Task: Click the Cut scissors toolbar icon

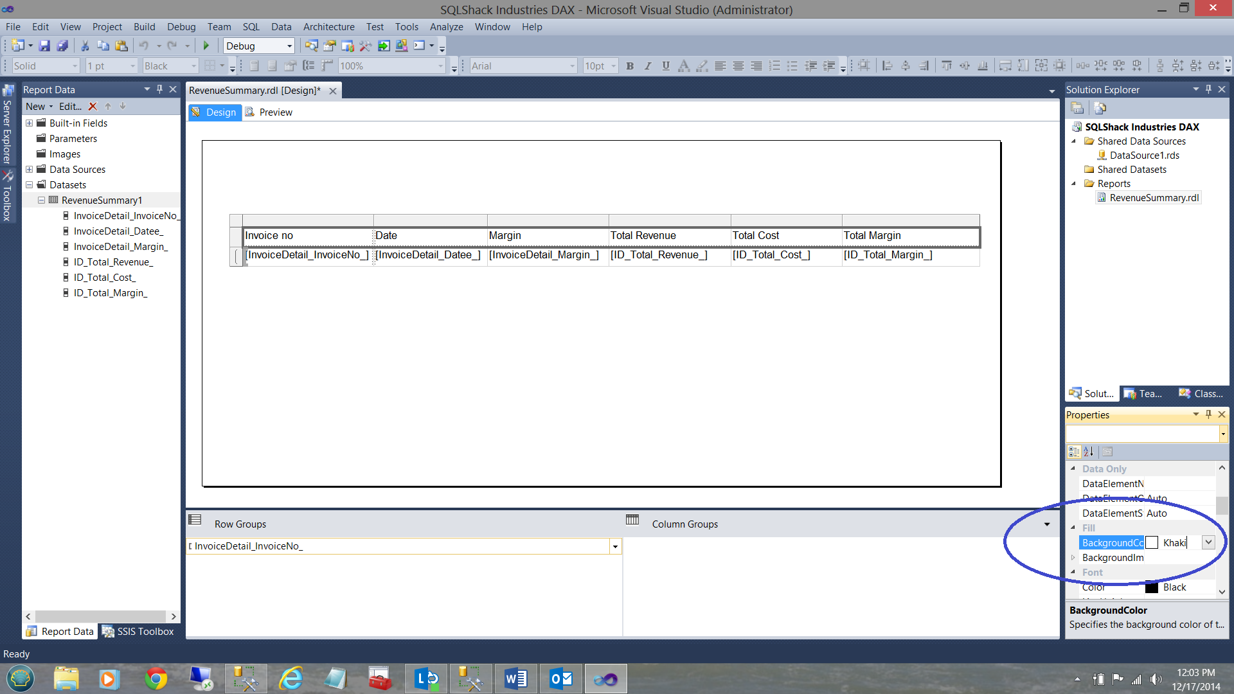Action: coord(84,46)
